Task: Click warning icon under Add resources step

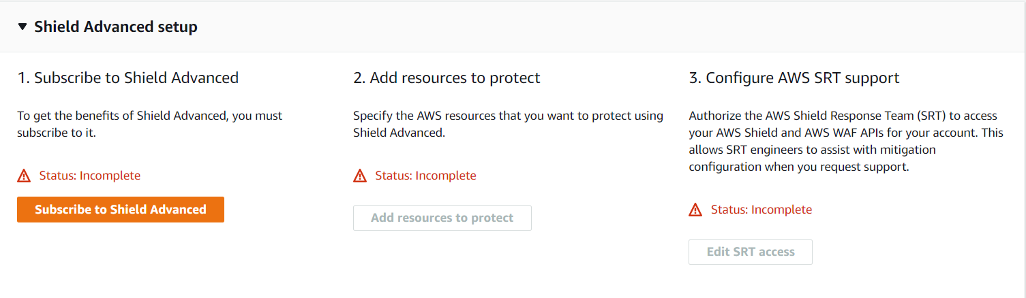Action: point(360,176)
